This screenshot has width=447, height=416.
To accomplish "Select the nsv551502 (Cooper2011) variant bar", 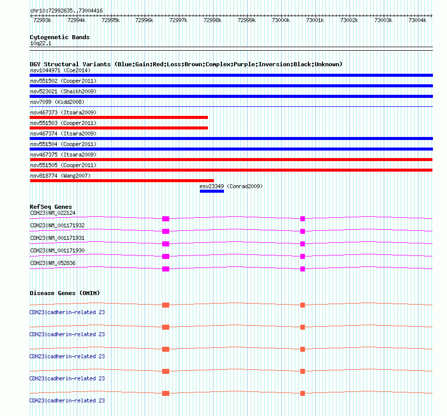I will point(231,86).
